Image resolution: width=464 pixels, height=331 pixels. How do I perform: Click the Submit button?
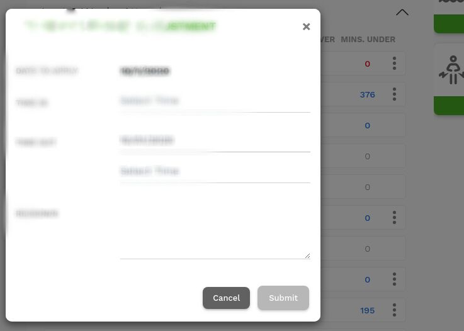click(x=283, y=298)
